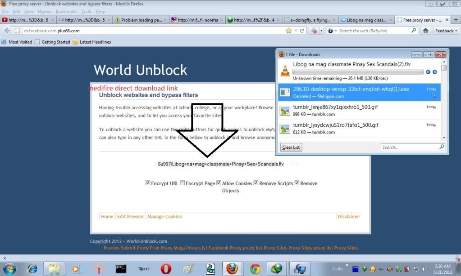
Task: Click the Facebook Proxy footer link
Action: point(224,248)
